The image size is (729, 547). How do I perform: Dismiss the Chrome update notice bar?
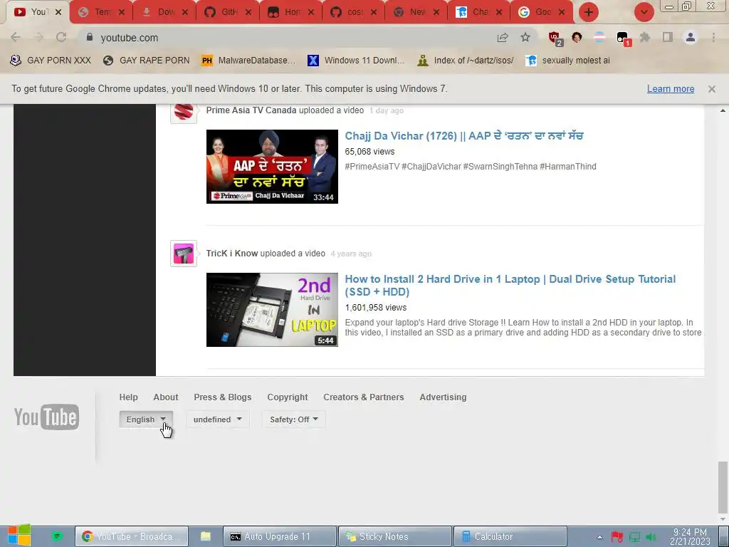(x=712, y=89)
